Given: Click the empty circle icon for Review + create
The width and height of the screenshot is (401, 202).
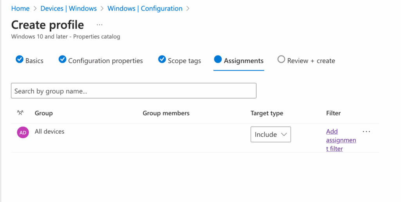Looking at the screenshot, I should (281, 60).
